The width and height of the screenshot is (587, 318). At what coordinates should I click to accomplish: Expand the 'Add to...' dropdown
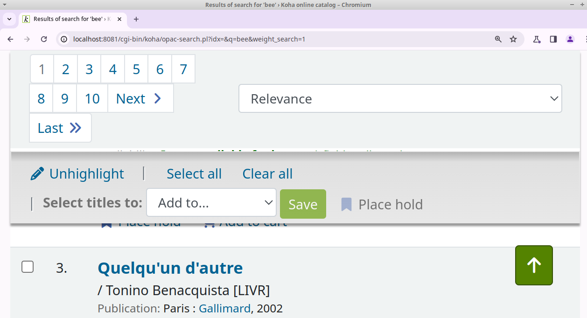(x=211, y=203)
